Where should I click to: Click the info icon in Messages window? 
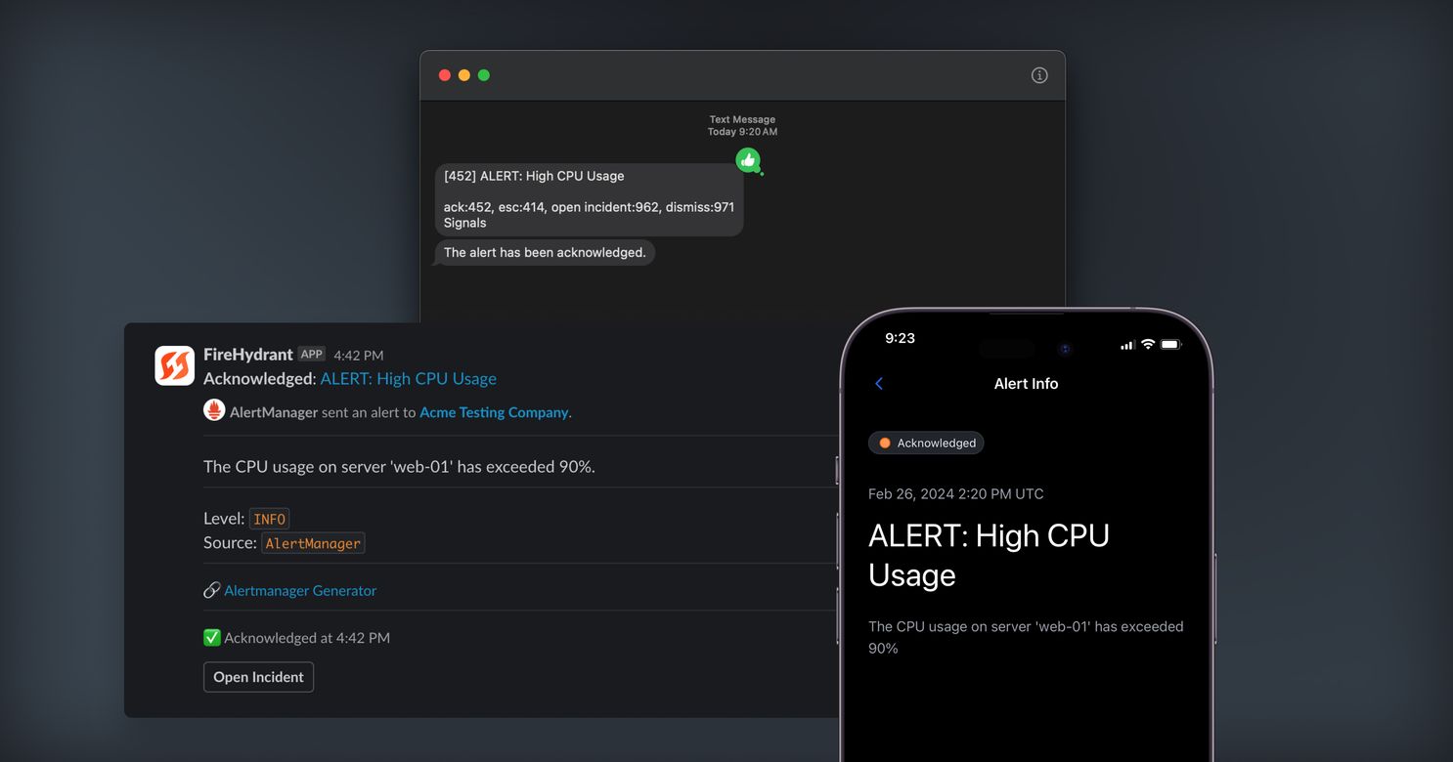(1039, 75)
